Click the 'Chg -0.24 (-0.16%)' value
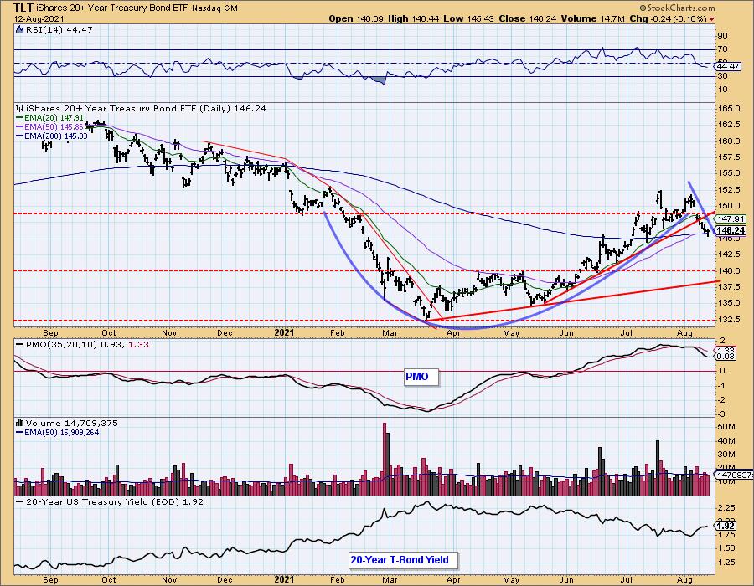The height and width of the screenshot is (586, 754). [x=669, y=18]
